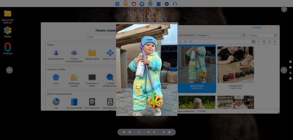Image resolution: width=293 pixels, height=140 pixels.
Task: Open Группа пользователей settings
Action: click(74, 56)
